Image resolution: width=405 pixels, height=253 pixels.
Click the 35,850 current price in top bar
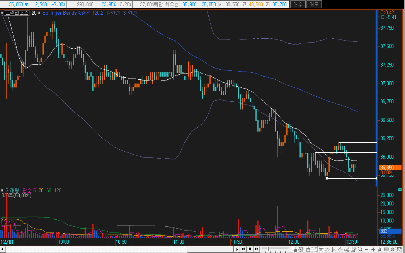click(16, 4)
